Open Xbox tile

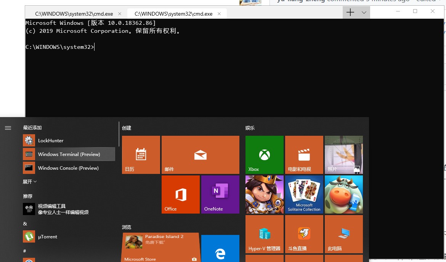pos(265,155)
